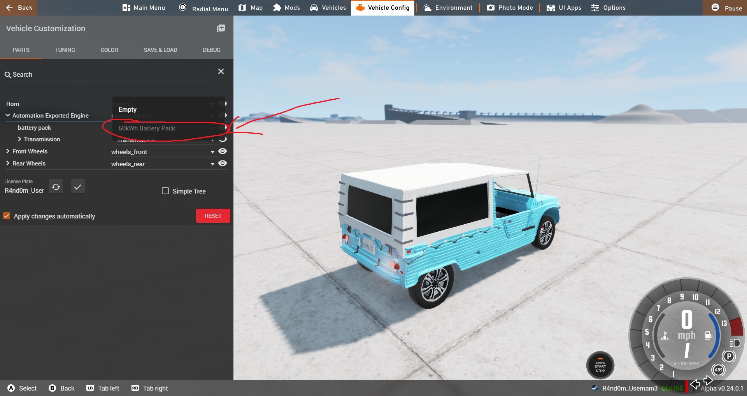The height and width of the screenshot is (396, 747).
Task: Enable the Simple Tree checkbox
Action: (165, 191)
